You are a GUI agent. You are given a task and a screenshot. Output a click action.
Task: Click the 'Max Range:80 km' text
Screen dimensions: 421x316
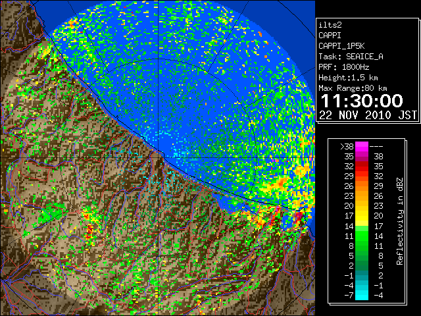click(353, 88)
